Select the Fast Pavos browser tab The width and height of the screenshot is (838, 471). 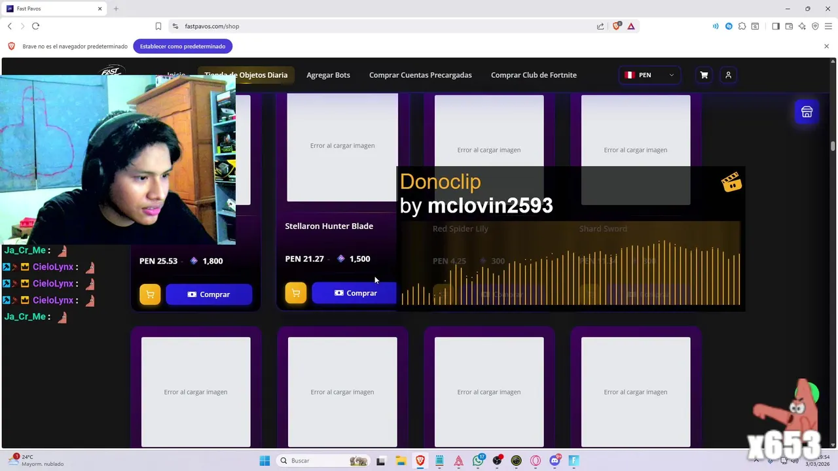pos(55,9)
